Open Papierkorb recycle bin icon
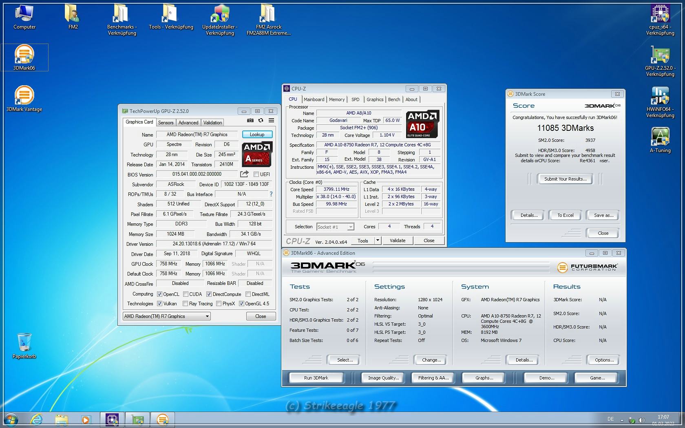Viewport: 685px width, 428px height. coord(24,346)
